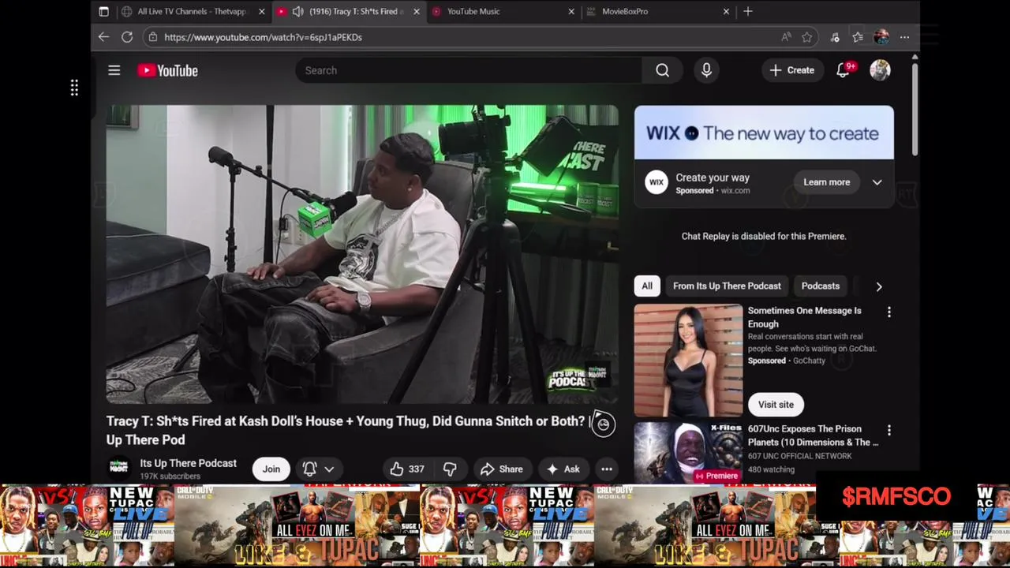Click Learn more on WIX ad
Viewport: 1010px width, 568px height.
pyautogui.click(x=826, y=182)
